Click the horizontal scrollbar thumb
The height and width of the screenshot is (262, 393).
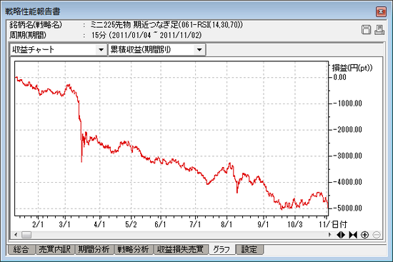(26, 235)
